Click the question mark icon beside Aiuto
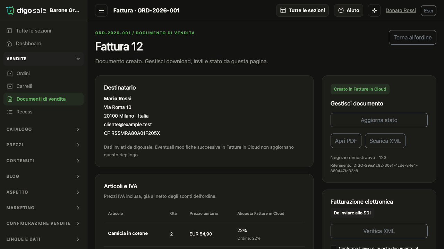 coord(341,10)
